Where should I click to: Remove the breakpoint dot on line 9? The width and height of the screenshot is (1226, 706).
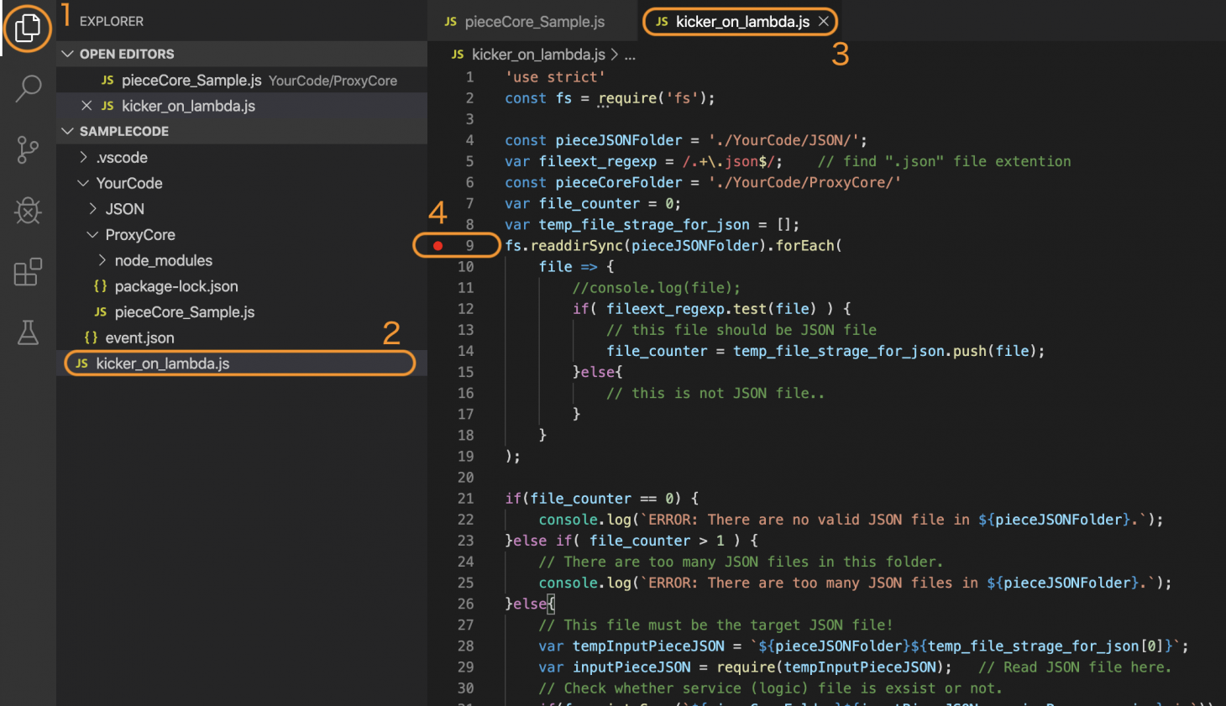point(437,246)
